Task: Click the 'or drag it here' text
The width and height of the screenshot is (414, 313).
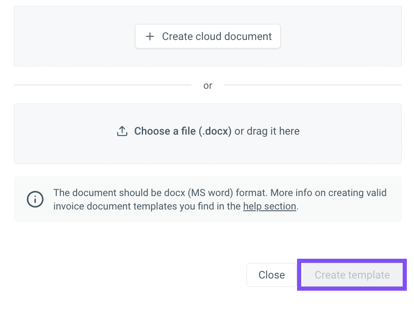Action: click(x=267, y=131)
